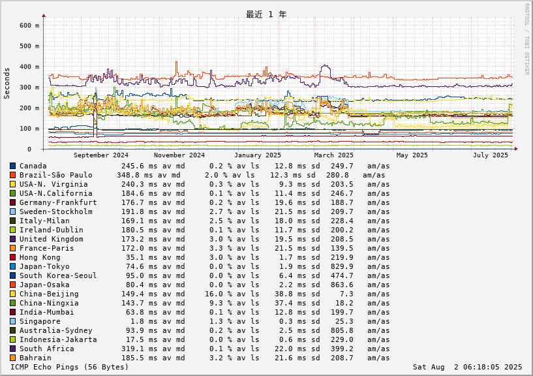533x376 pixels.
Task: Select the "France-Paris" legend label
Action: [x=46, y=249]
